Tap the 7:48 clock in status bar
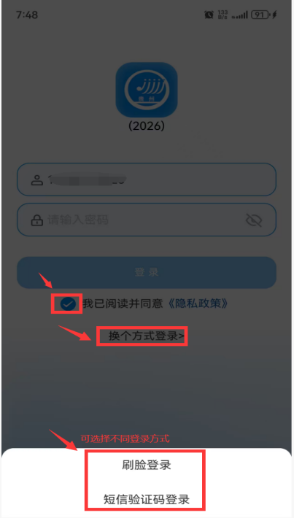The width and height of the screenshot is (294, 518). click(27, 15)
